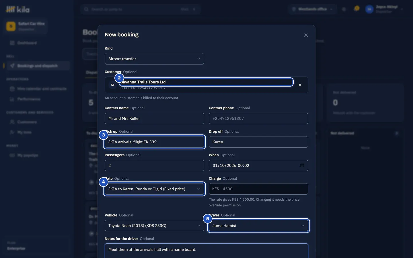
Task: Click the Charge KES amount field
Action: 258,189
